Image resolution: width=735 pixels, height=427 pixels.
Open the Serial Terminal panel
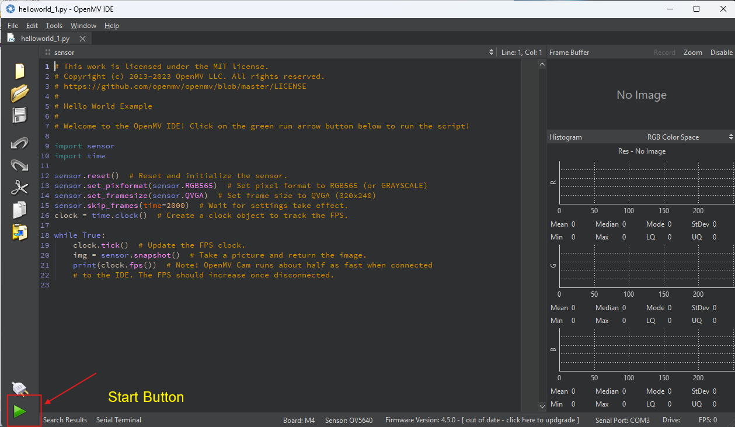(119, 420)
